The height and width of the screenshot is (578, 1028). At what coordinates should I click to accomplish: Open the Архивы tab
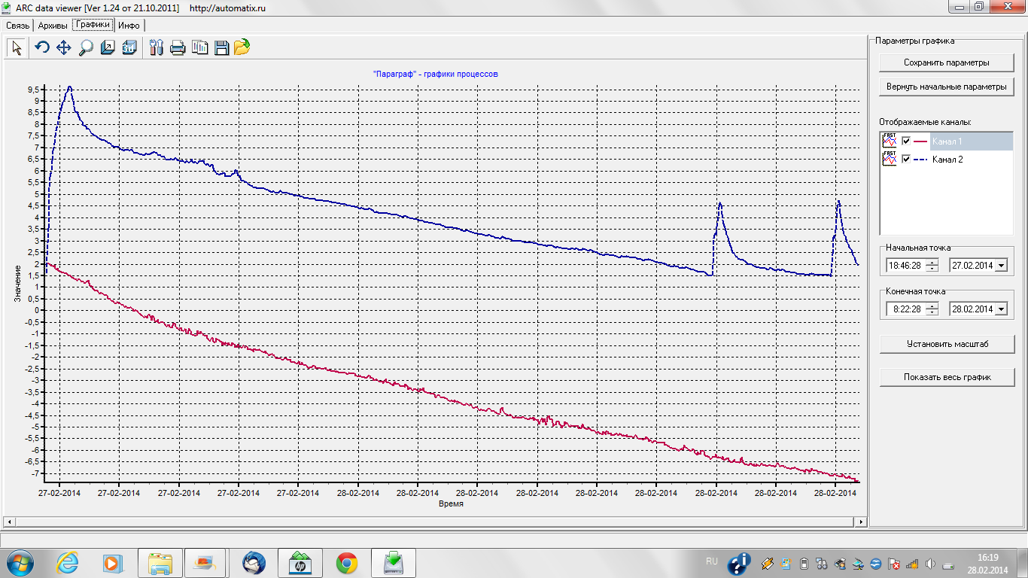point(53,26)
